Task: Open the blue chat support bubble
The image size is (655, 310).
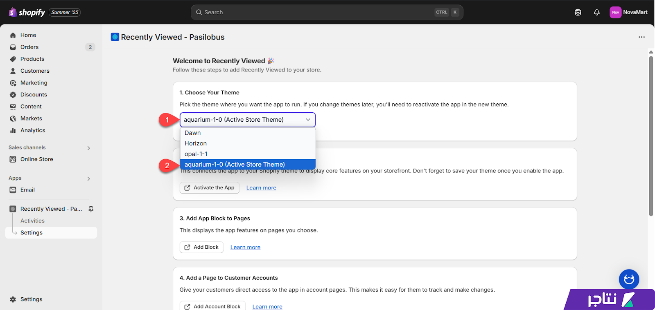Action: (x=629, y=279)
